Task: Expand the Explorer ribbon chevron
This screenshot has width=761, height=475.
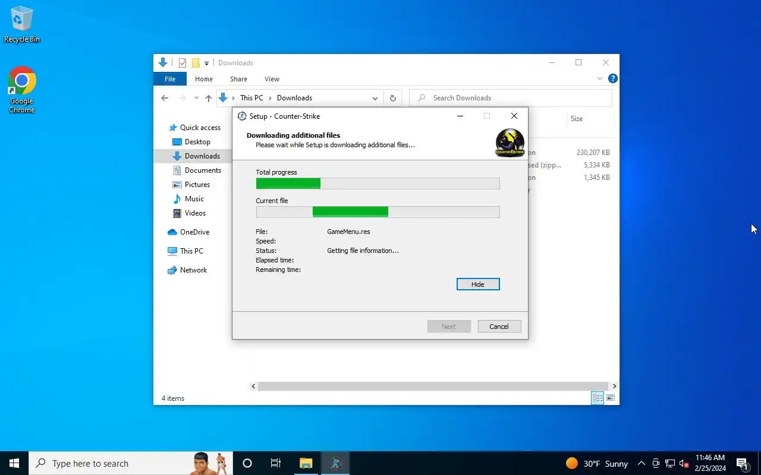Action: click(600, 78)
